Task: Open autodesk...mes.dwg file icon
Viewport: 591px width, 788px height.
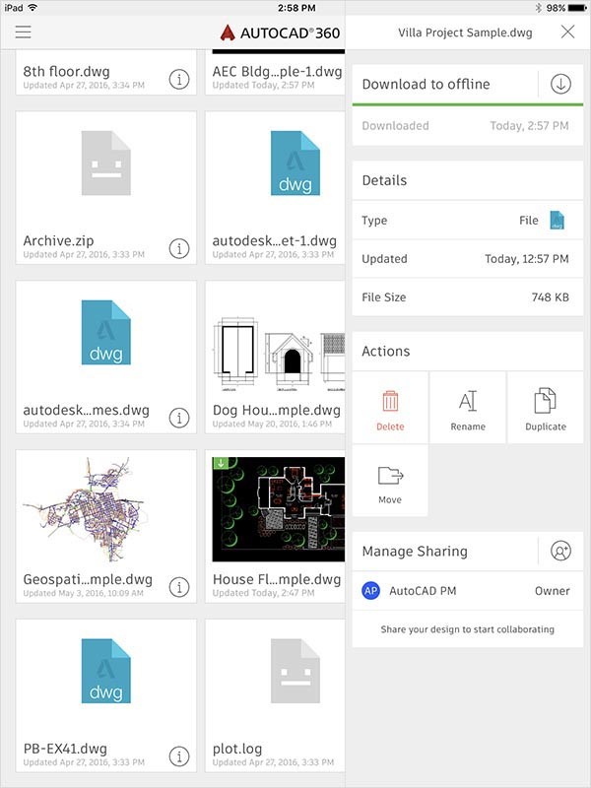Action: pos(106,333)
